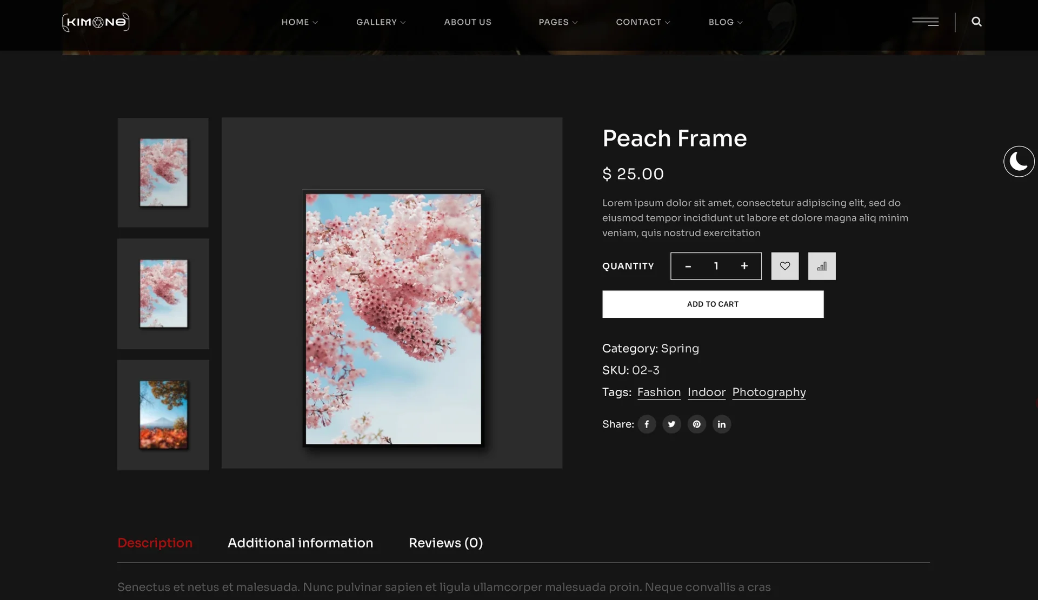Share on Pinterest icon
Image resolution: width=1038 pixels, height=600 pixels.
696,424
